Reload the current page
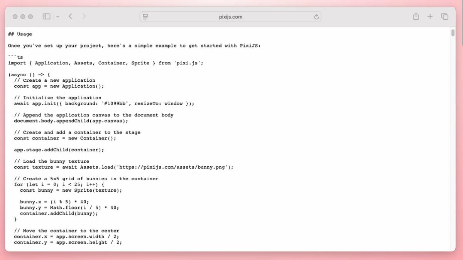Viewport: 463px width, 260px height. (316, 17)
